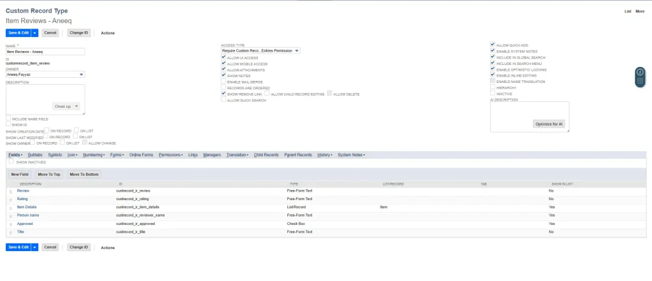Uncheck Enable Inline Editing
Viewport: 652px width, 281px height.
point(493,75)
